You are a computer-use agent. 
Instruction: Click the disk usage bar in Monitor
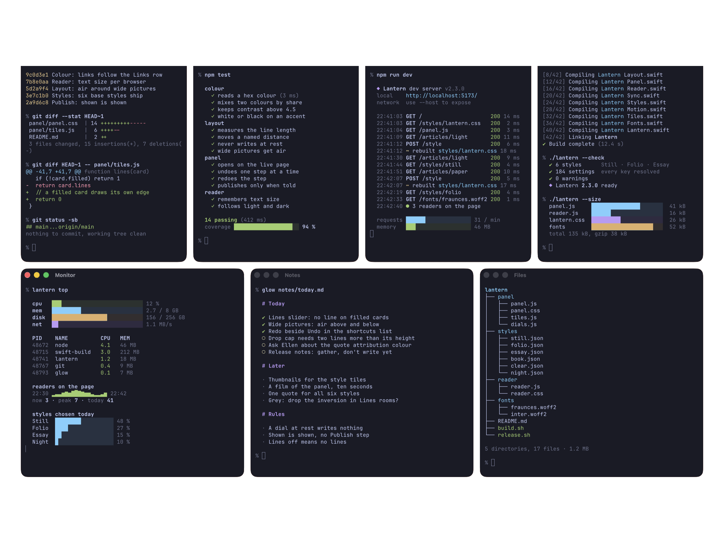97,317
